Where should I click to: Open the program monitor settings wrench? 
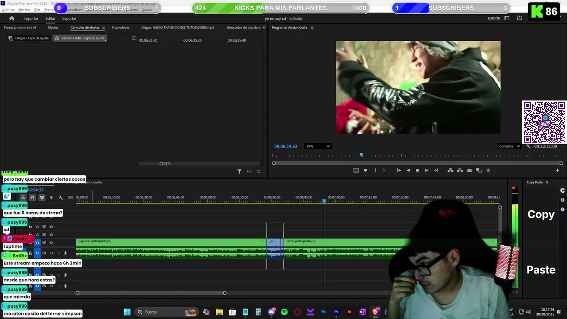click(528, 146)
